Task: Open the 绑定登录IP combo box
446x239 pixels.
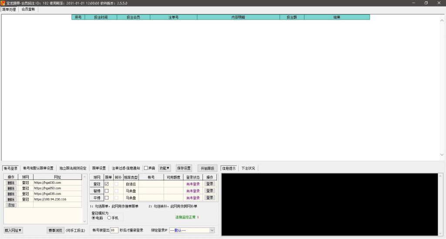Action: pos(191,230)
